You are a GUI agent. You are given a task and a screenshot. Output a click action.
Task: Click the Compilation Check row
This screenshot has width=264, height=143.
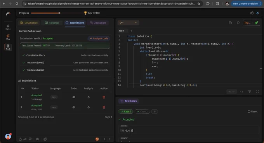(65, 55)
